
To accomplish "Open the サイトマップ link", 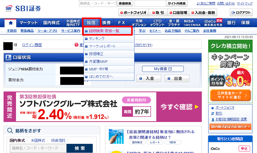I will click(245, 4).
